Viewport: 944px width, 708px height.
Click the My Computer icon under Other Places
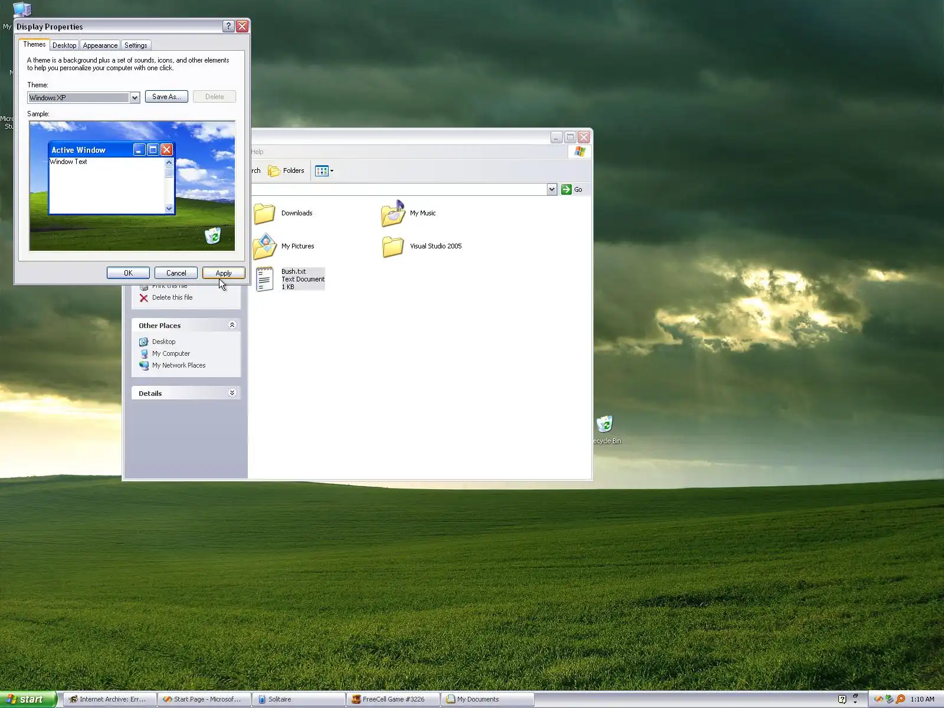pos(143,353)
